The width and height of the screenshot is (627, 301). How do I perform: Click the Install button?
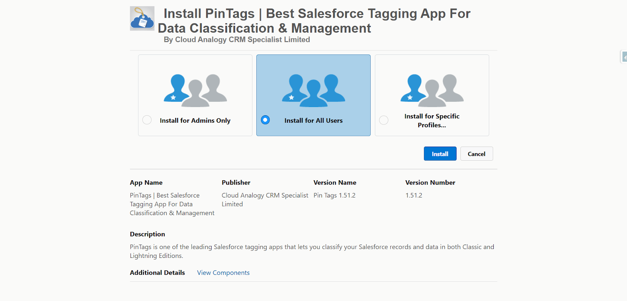(440, 154)
